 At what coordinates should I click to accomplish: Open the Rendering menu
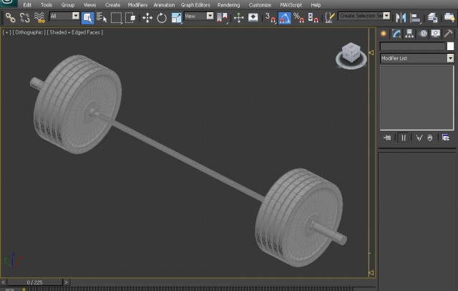(228, 5)
